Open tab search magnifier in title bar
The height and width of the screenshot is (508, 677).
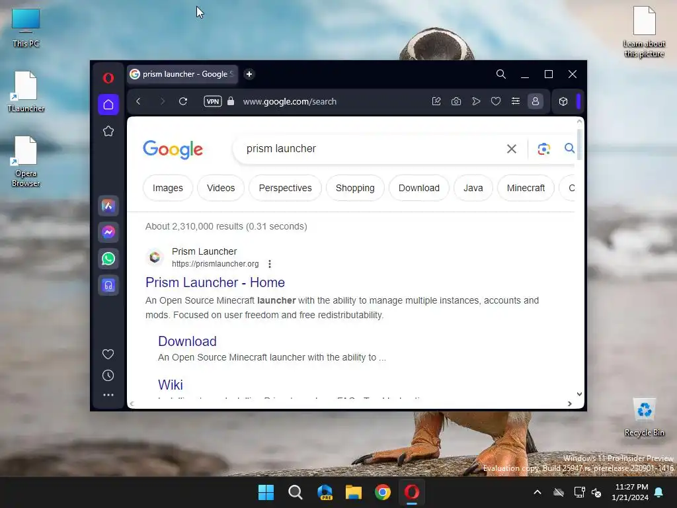coord(501,74)
